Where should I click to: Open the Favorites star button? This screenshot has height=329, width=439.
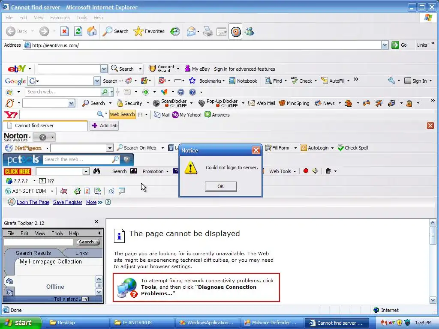point(149,31)
